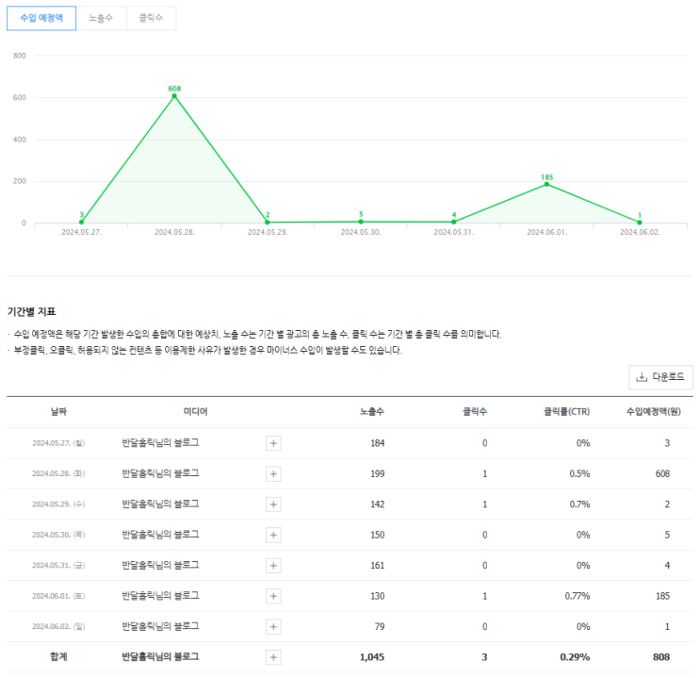Click the 2024.05.28. x-axis label
Image resolution: width=700 pixels, height=678 pixels.
tap(174, 232)
